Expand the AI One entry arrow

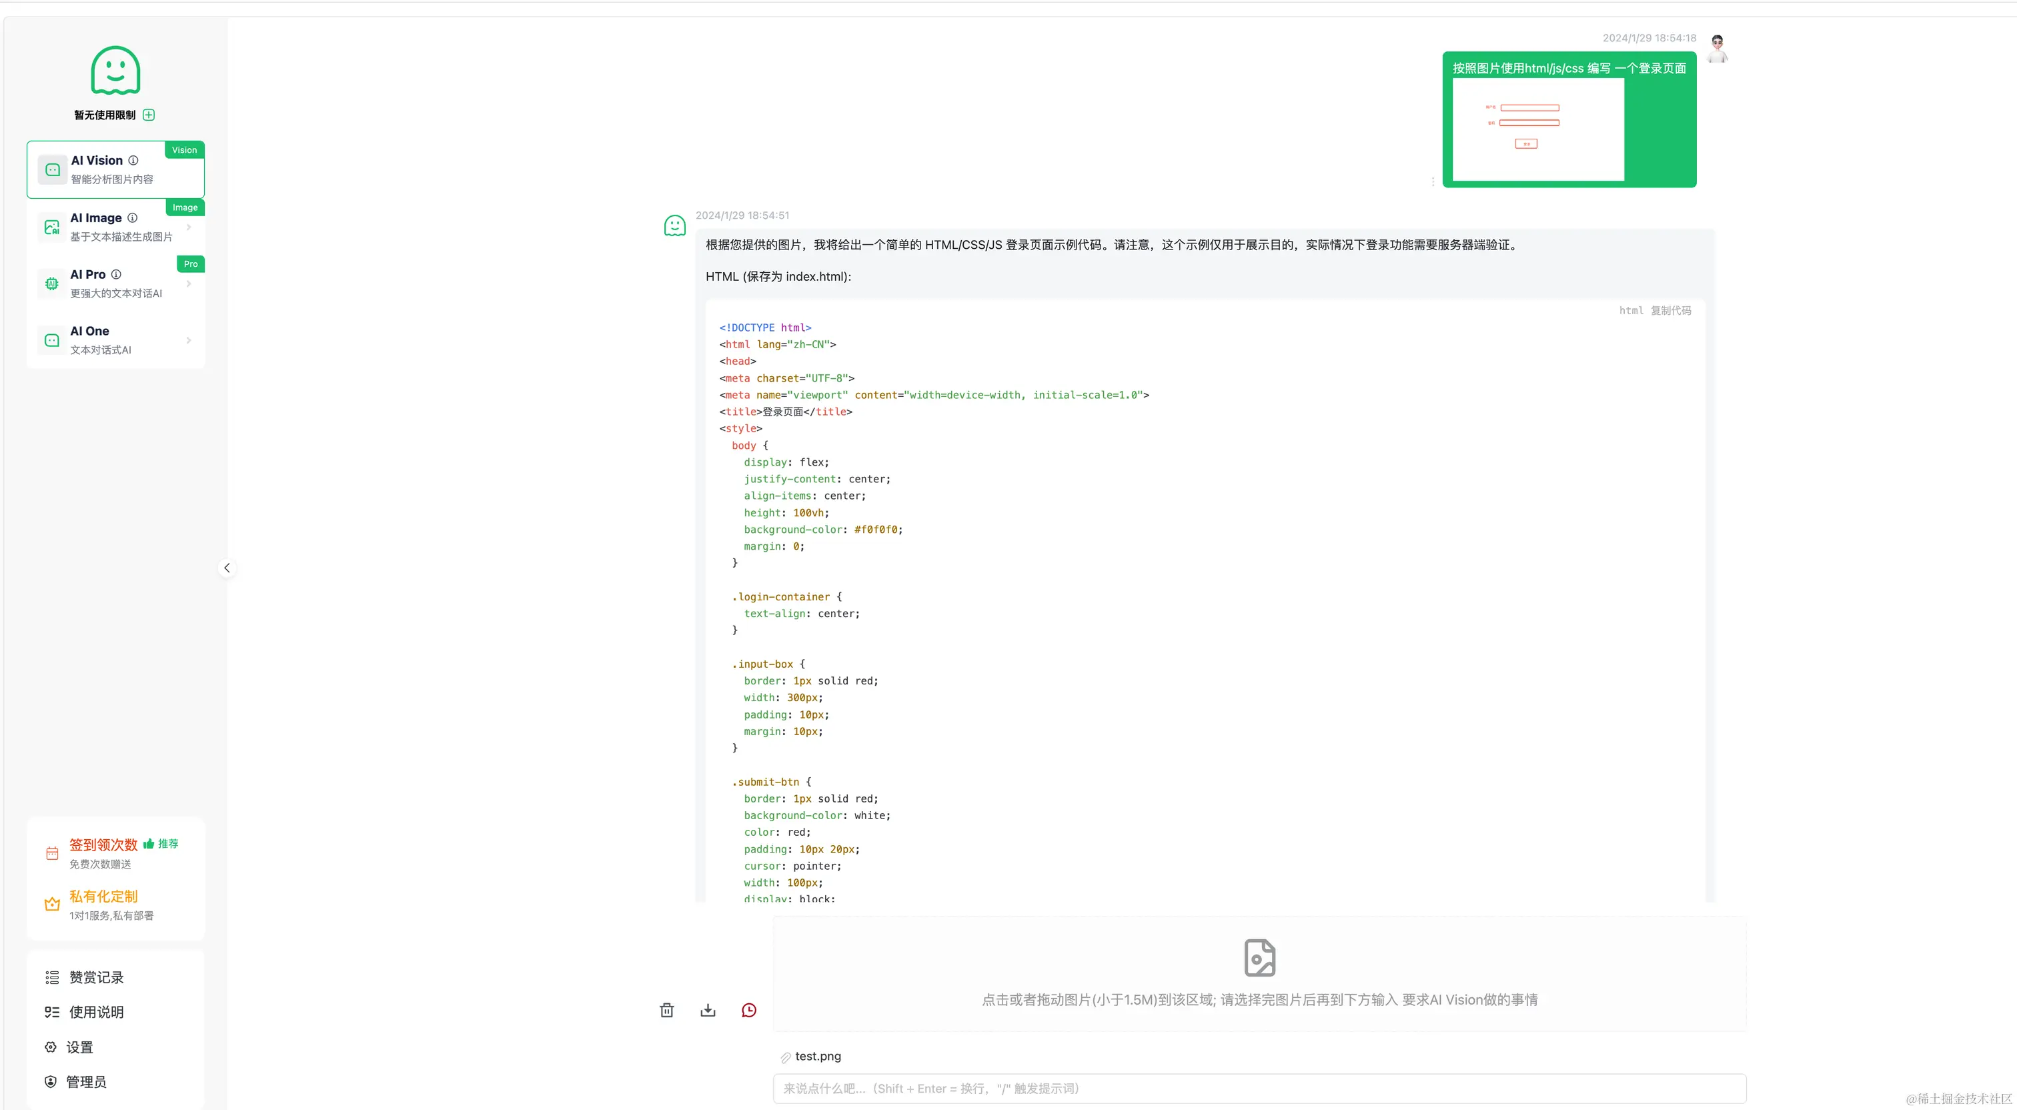[x=189, y=340]
